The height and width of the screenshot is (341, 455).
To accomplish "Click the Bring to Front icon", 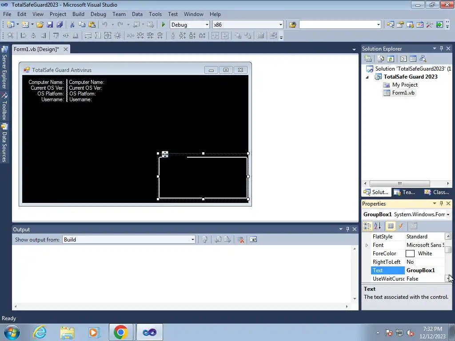I will pos(238,36).
